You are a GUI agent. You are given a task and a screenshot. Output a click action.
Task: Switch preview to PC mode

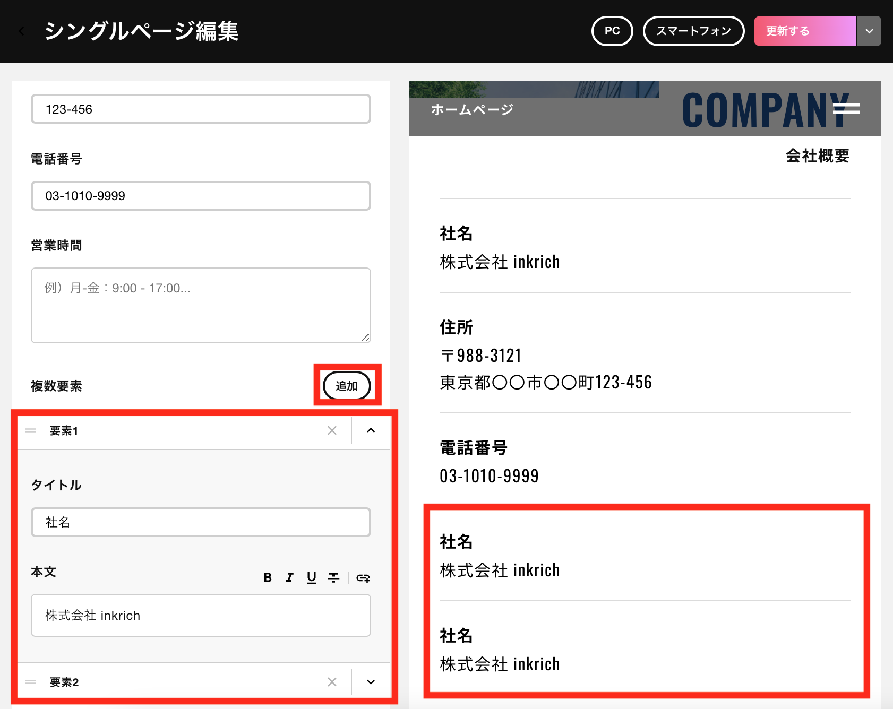(612, 31)
